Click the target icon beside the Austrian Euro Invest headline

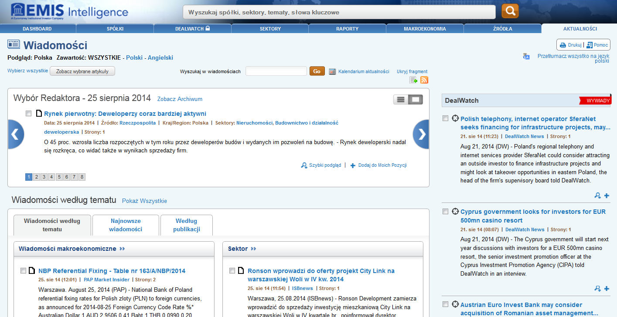455,304
